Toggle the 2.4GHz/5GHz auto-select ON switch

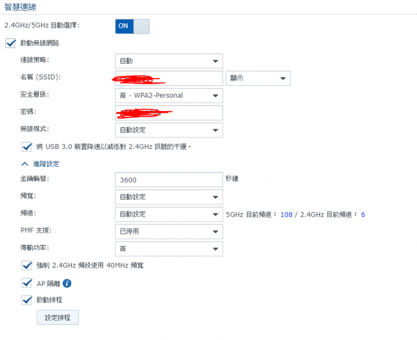click(x=132, y=26)
